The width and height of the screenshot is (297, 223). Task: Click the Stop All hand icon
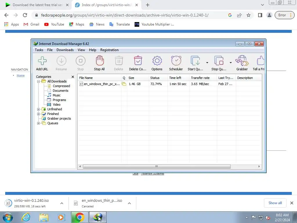click(x=100, y=61)
